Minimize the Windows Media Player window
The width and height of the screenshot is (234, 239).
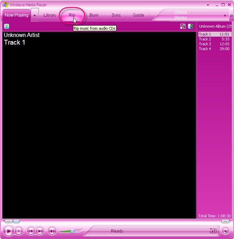217,5
